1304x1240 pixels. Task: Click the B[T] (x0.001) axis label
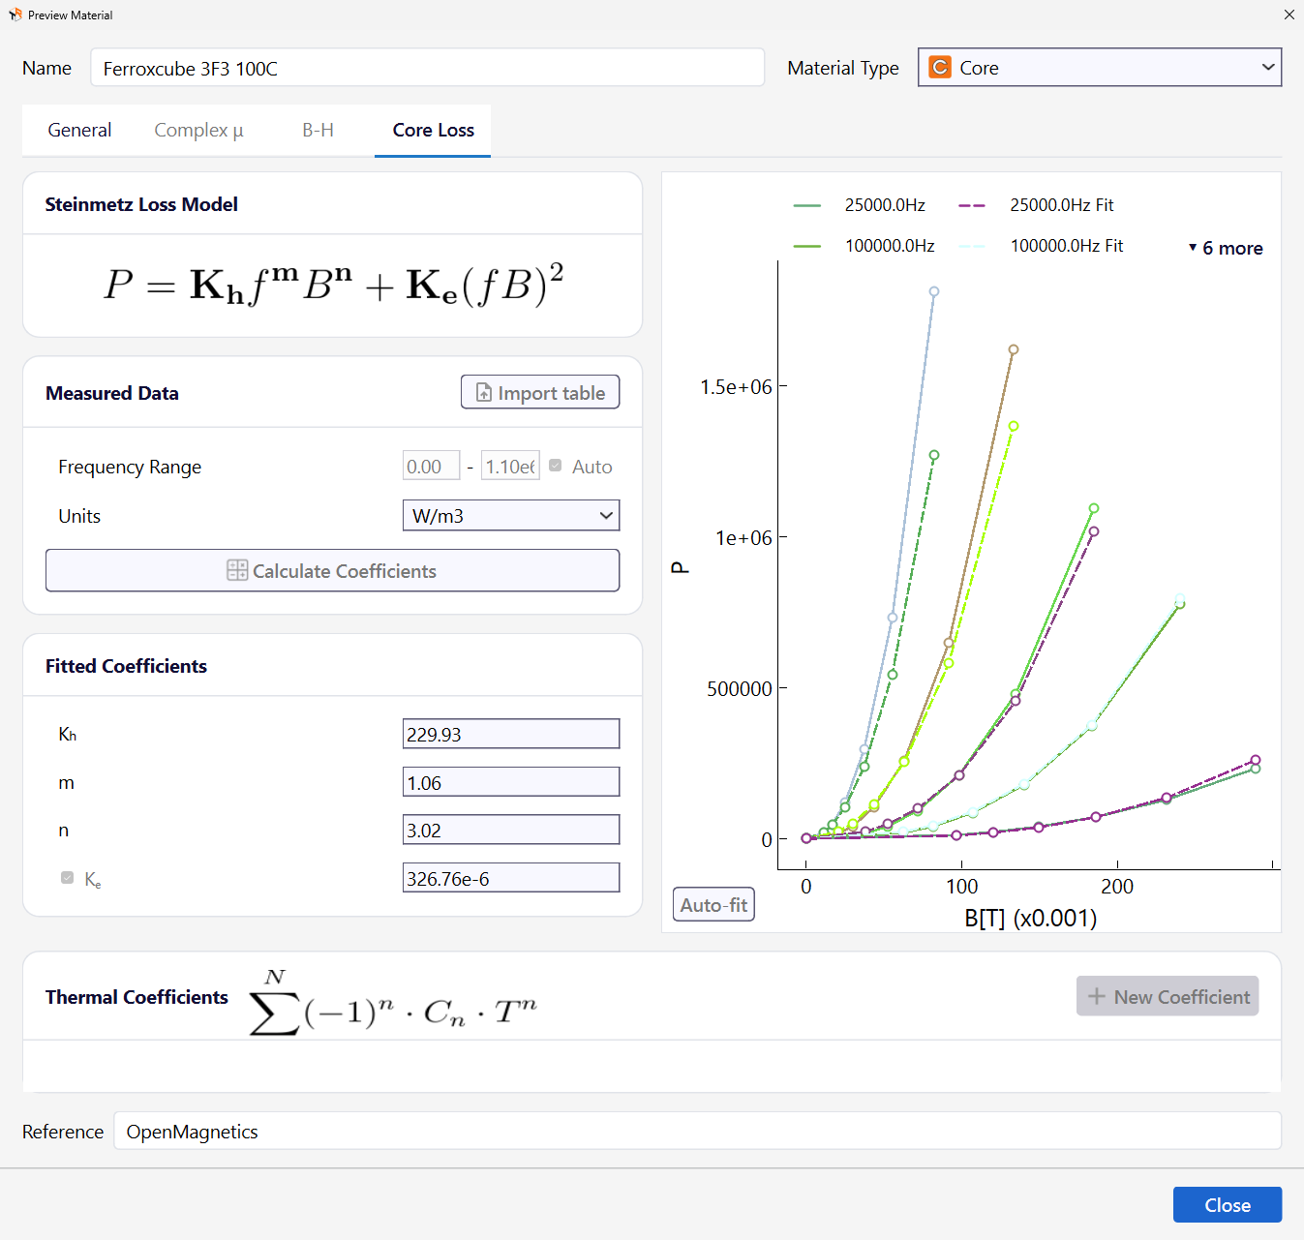[x=1030, y=918]
